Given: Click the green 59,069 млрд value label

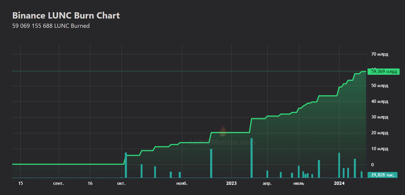Looking at the screenshot, I should click(x=383, y=71).
